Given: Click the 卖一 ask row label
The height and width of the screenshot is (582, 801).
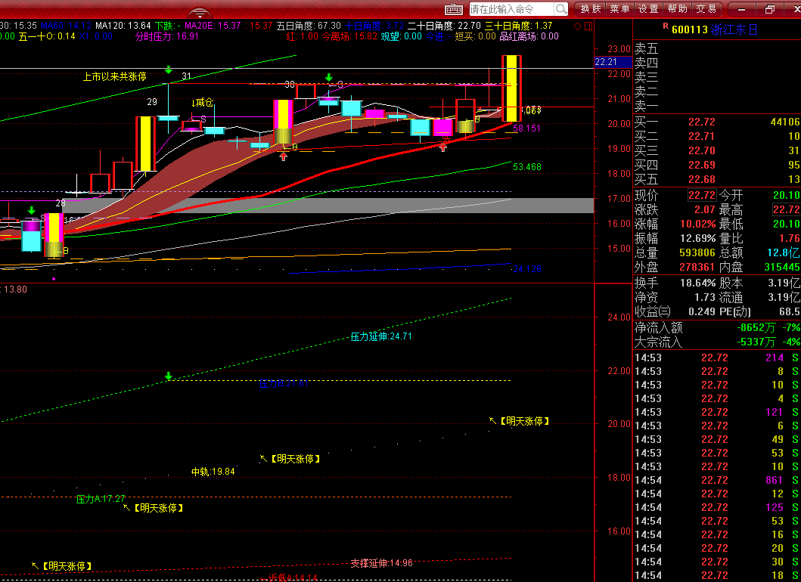Looking at the screenshot, I should point(646,106).
